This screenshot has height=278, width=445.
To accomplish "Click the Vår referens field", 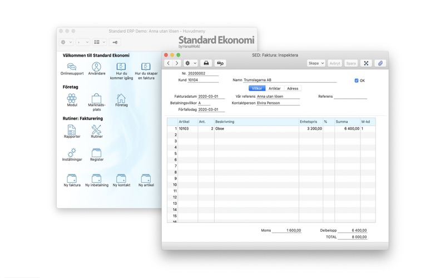I will 278,96.
